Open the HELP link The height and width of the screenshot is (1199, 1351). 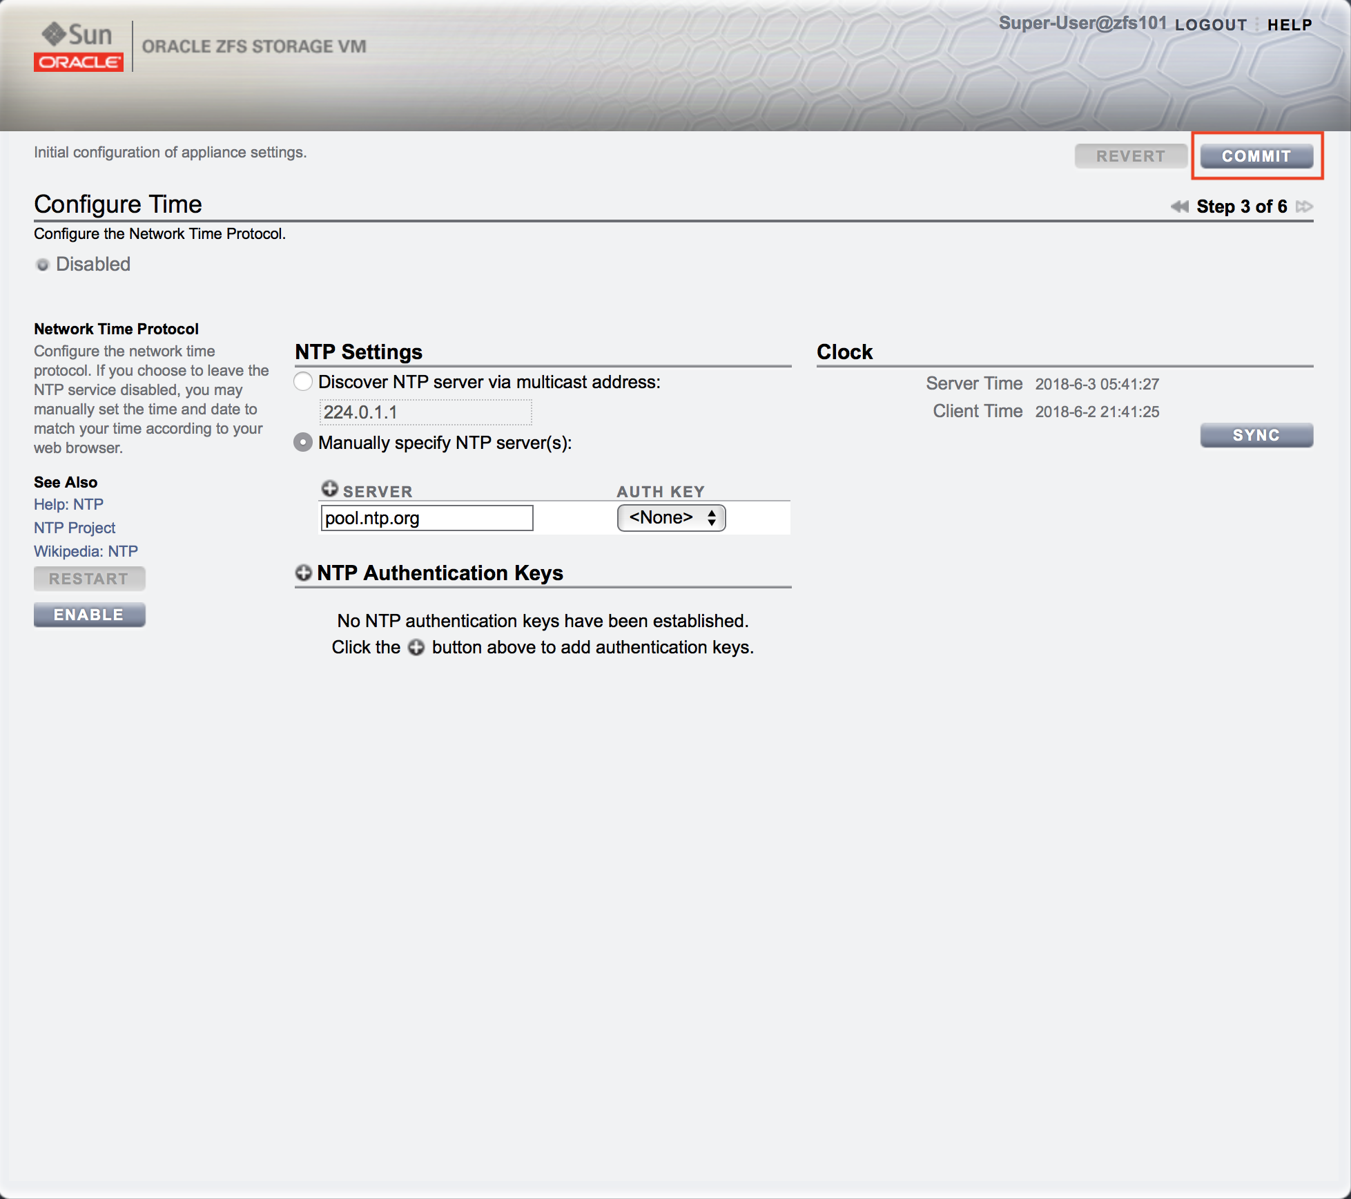point(1290,25)
